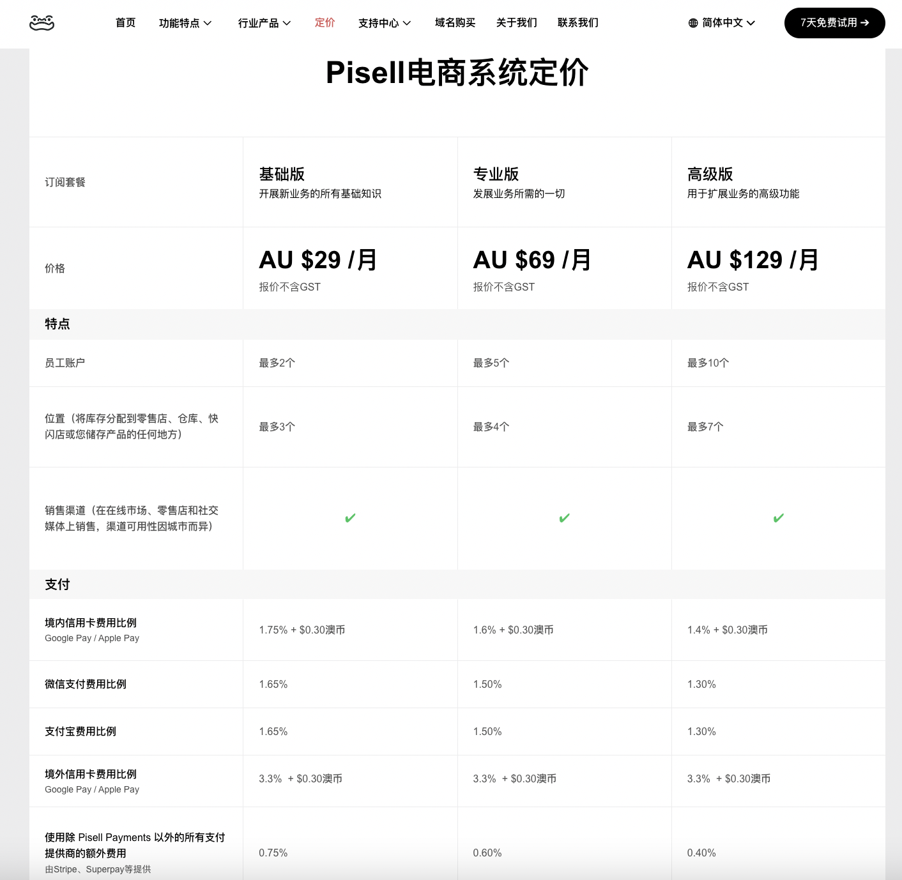Click the 基础版 plan title
The width and height of the screenshot is (902, 880).
coord(282,174)
